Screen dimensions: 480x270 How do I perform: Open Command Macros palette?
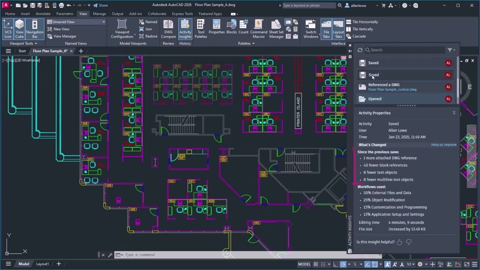tap(258, 29)
